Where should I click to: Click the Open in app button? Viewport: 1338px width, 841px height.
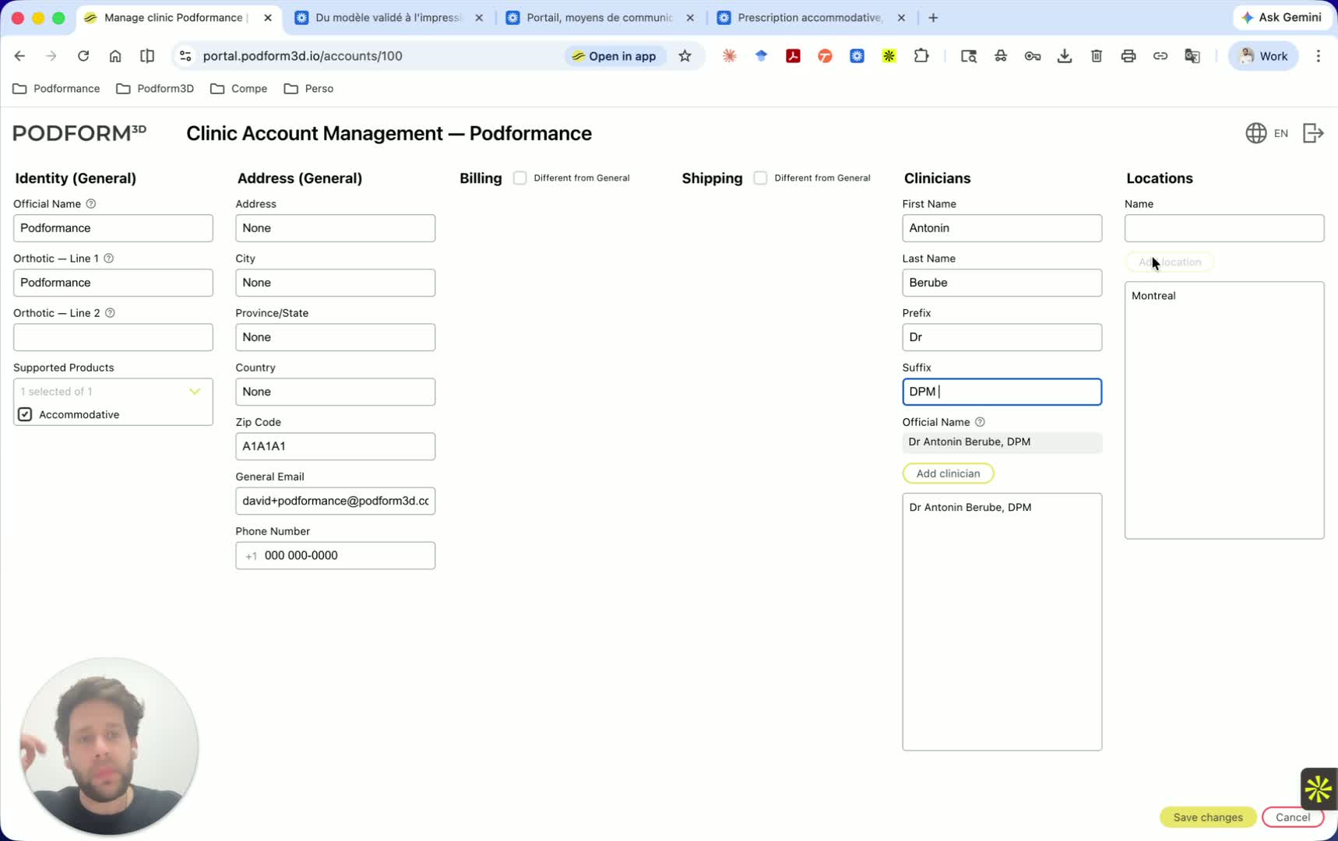pos(615,56)
